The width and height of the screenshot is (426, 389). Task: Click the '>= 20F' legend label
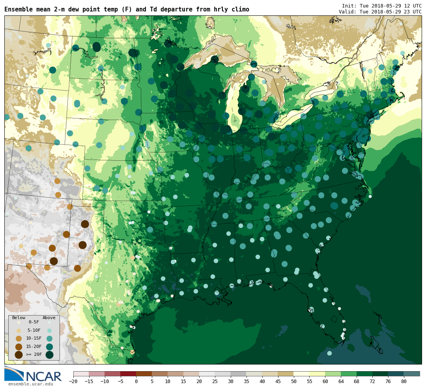click(34, 355)
